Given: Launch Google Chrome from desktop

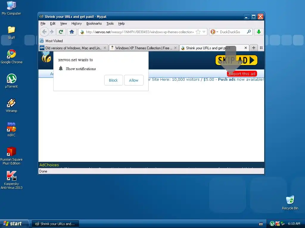Looking at the screenshot, I should pyautogui.click(x=12, y=57).
